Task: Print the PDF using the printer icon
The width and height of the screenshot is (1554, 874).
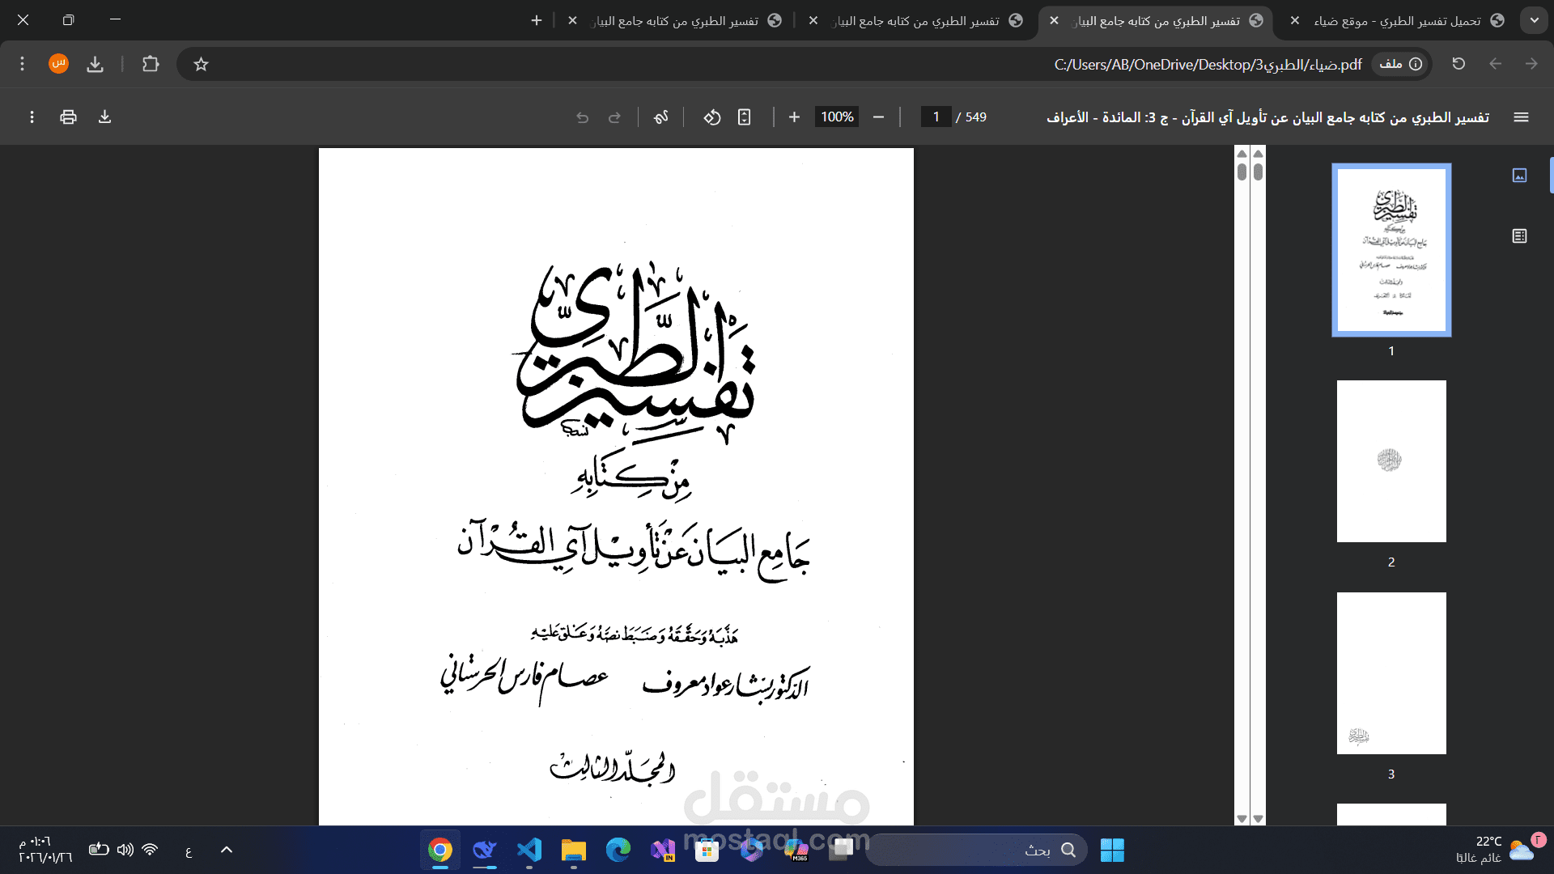Action: pos(68,117)
